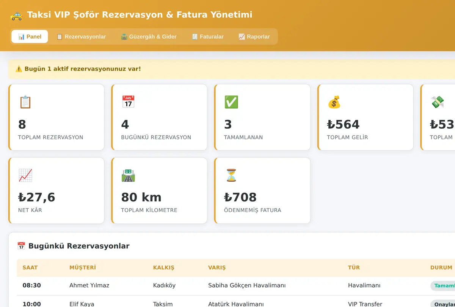
Task: Open the Panel tab
Action: click(x=30, y=37)
